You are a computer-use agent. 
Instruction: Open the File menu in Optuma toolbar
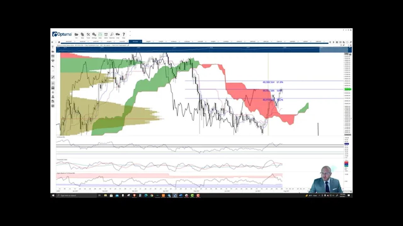[76, 35]
